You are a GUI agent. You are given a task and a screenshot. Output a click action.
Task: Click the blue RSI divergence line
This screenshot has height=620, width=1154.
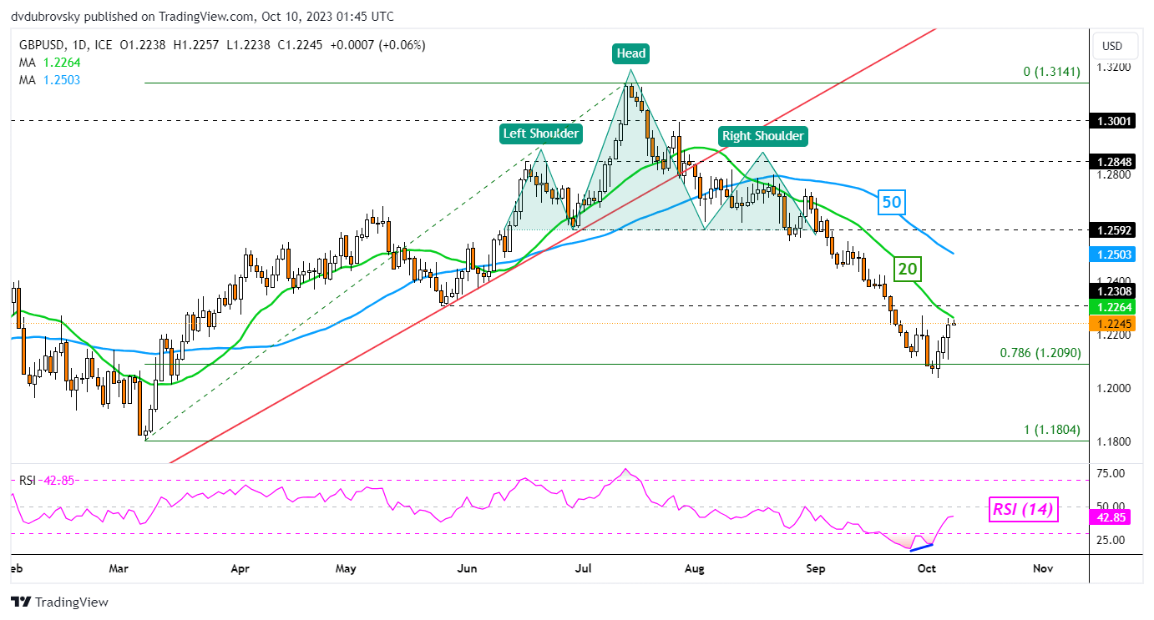pyautogui.click(x=920, y=547)
